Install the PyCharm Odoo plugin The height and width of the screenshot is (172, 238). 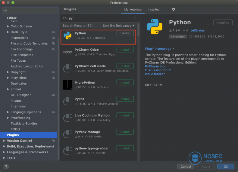[125, 50]
